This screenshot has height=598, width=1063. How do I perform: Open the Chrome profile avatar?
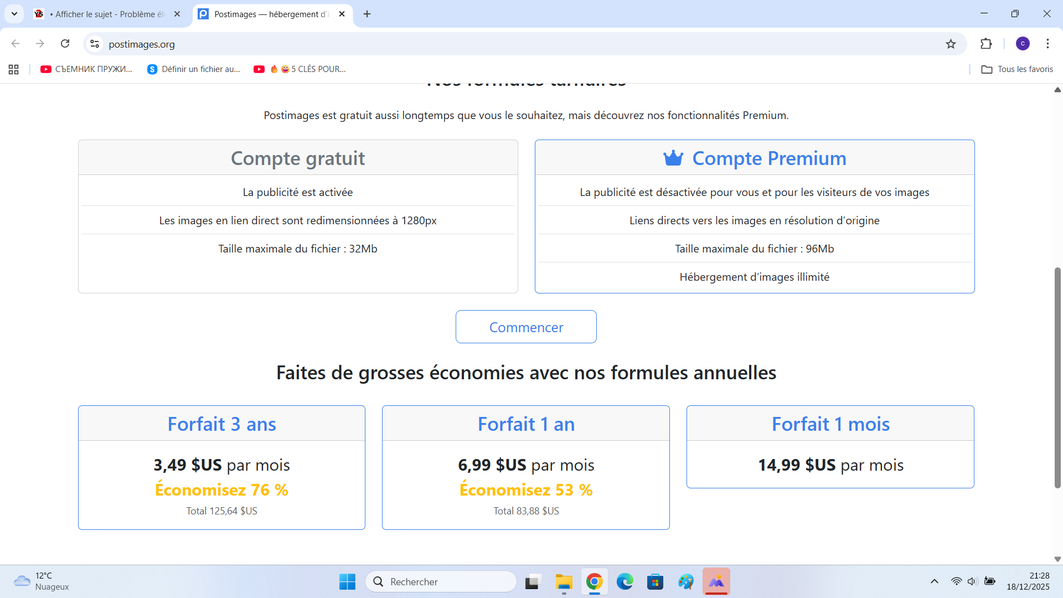1022,44
